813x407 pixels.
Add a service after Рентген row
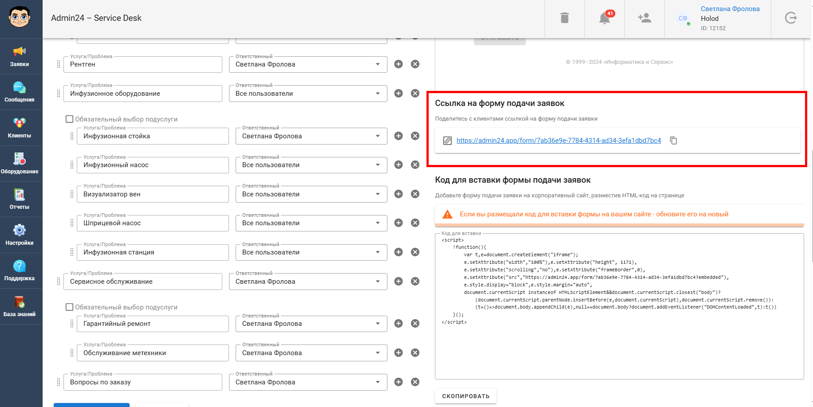click(x=399, y=64)
